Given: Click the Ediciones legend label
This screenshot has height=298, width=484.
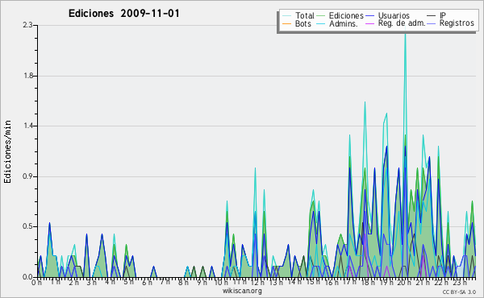Looking at the screenshot, I should tap(346, 15).
